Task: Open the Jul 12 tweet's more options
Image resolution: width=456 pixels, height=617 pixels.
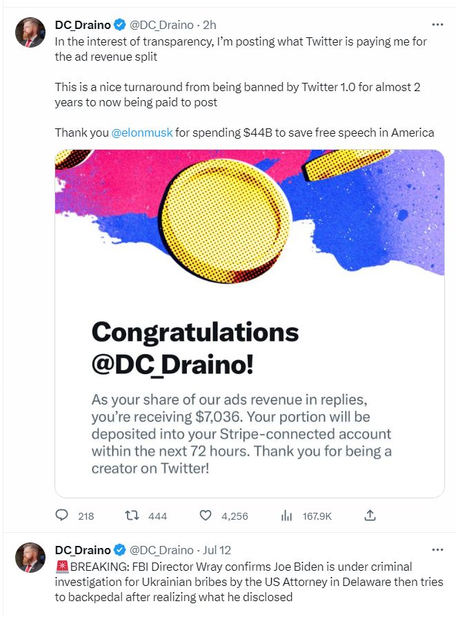Action: (x=437, y=549)
